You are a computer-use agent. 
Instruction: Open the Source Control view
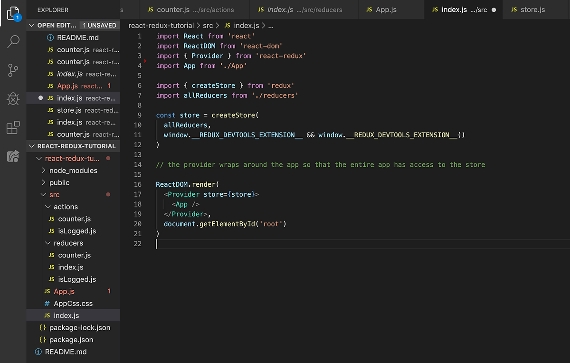click(x=13, y=70)
